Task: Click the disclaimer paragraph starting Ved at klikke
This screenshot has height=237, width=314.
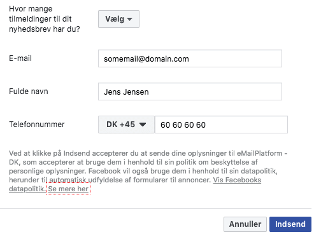Action: click(148, 171)
